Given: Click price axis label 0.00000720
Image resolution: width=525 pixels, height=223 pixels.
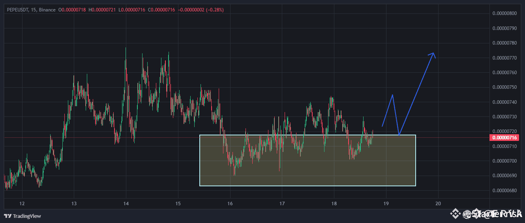Looking at the screenshot, I should tap(504, 131).
